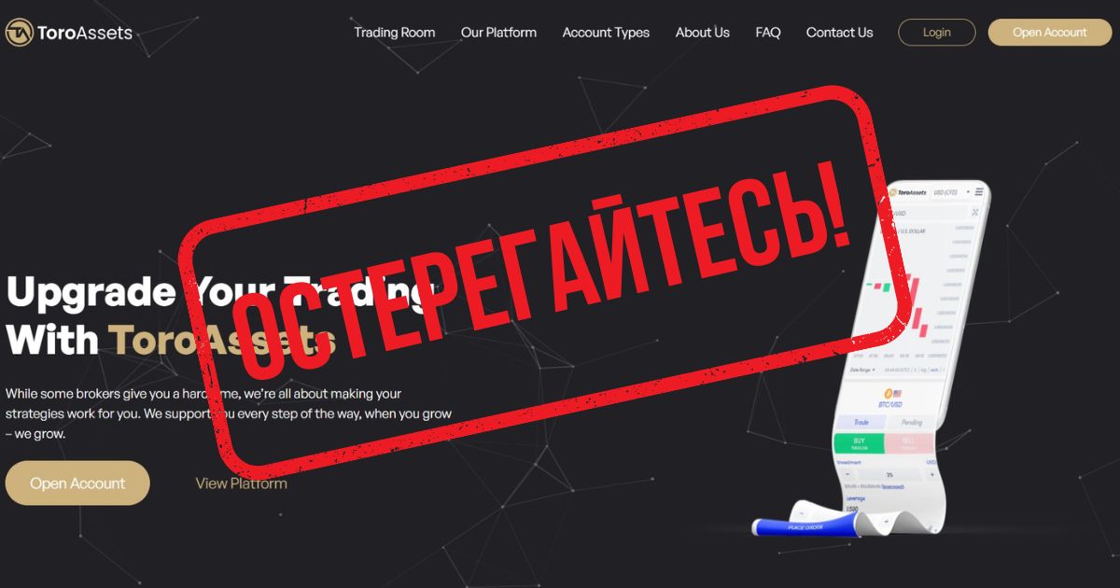Open the FAQ page

(x=768, y=33)
